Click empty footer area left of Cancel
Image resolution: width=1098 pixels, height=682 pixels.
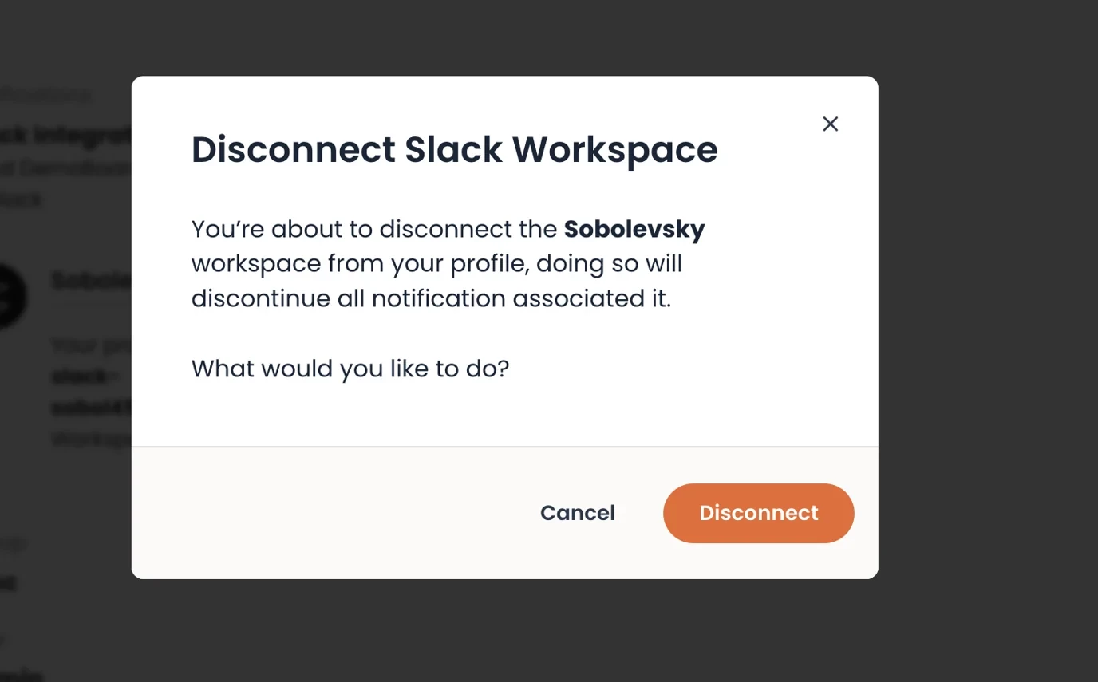[x=319, y=513]
